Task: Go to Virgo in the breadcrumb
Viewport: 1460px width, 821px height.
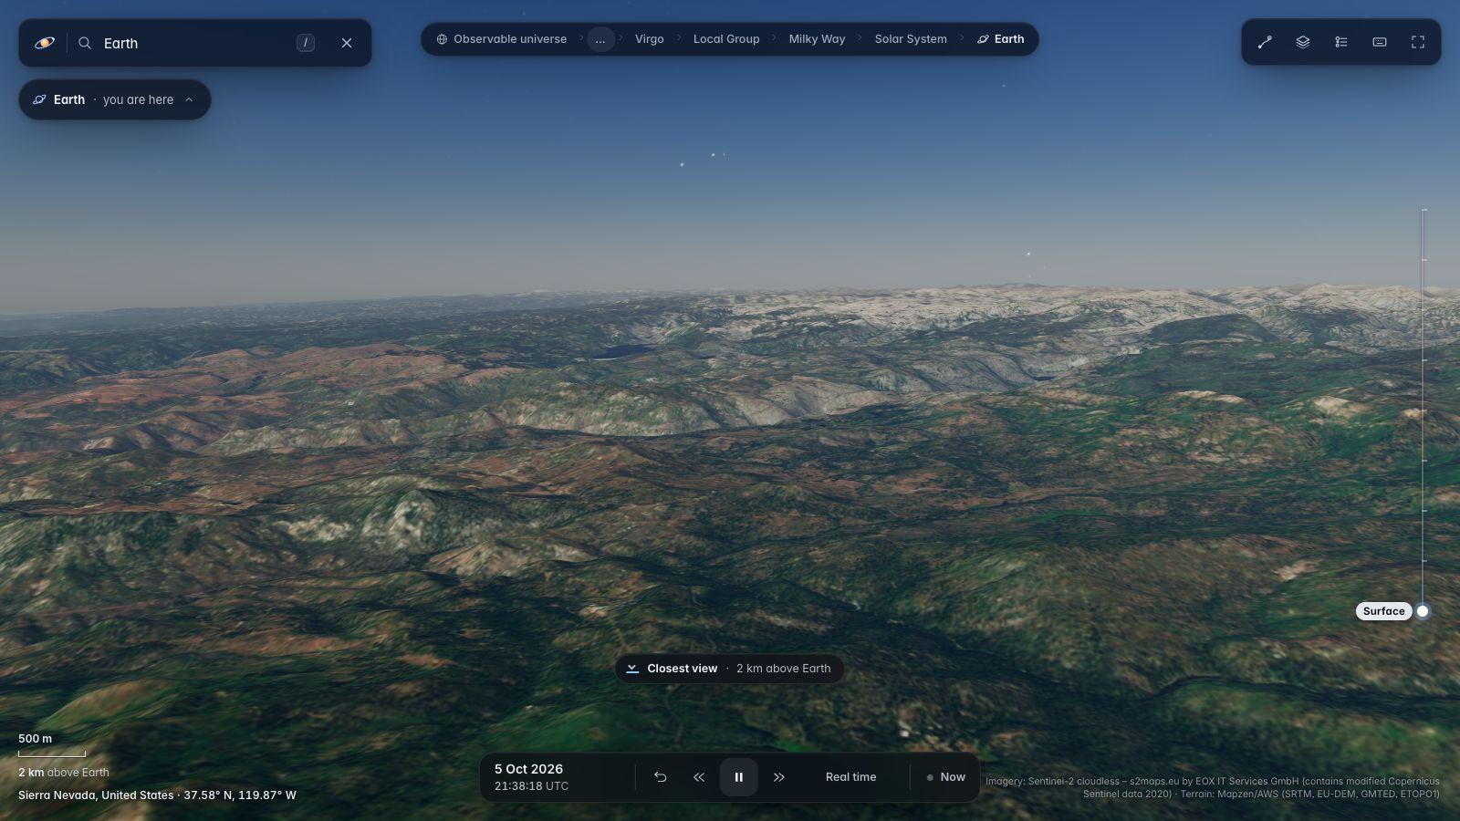Action: point(650,39)
